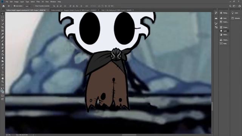This screenshot has height=136, width=242.
Task: Select the Clone Stamp tool
Action: point(3,44)
